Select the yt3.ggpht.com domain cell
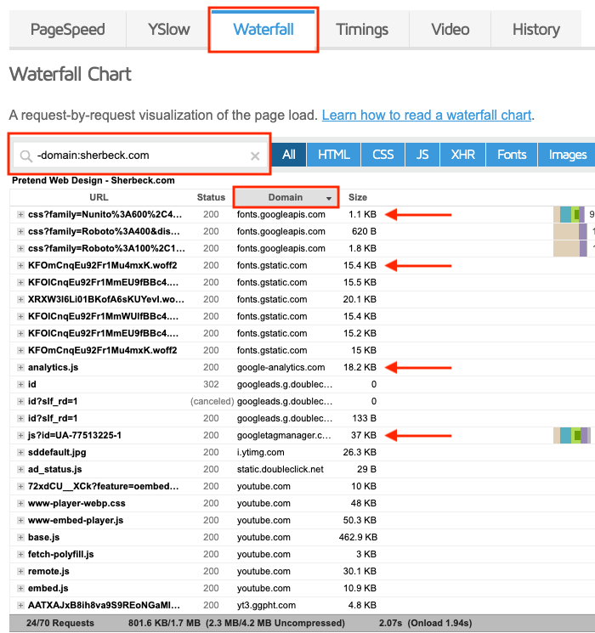This screenshot has height=633, width=595. click(266, 605)
